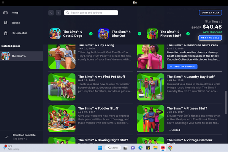Click the My Collection icon
Screen dimensions: 228x152
6,33
